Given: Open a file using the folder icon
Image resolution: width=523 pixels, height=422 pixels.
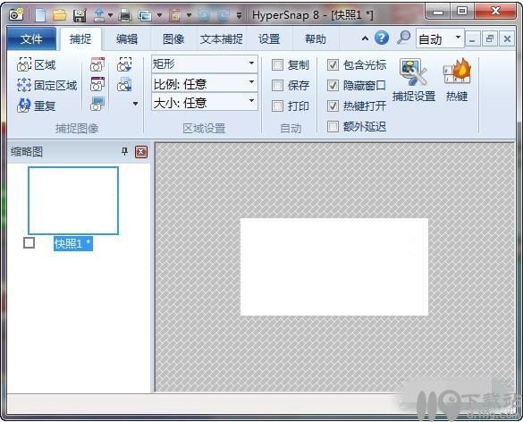Looking at the screenshot, I should pos(60,15).
